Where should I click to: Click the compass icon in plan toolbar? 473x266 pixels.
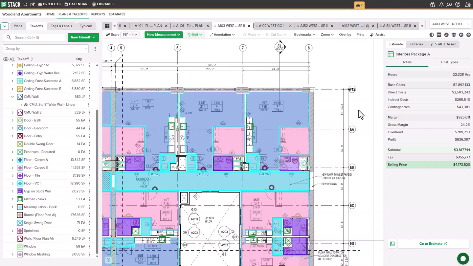[446, 35]
